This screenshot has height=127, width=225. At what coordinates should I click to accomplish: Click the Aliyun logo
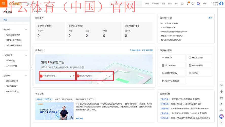[15, 4]
